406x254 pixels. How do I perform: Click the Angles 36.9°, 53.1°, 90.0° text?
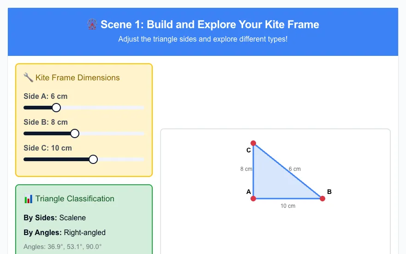(x=62, y=247)
